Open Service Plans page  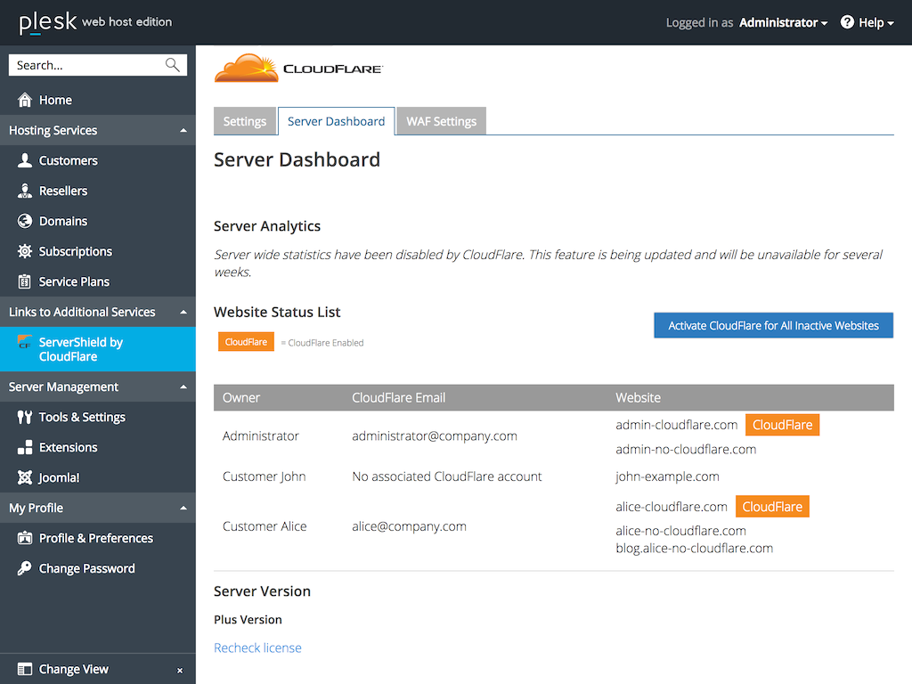[98, 281]
